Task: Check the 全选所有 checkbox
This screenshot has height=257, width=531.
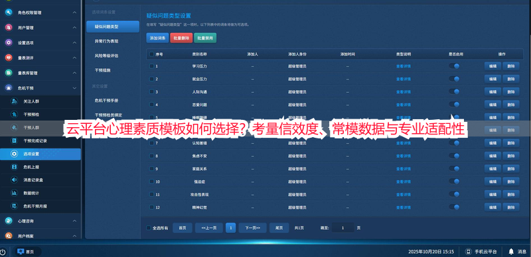Action: [x=148, y=228]
